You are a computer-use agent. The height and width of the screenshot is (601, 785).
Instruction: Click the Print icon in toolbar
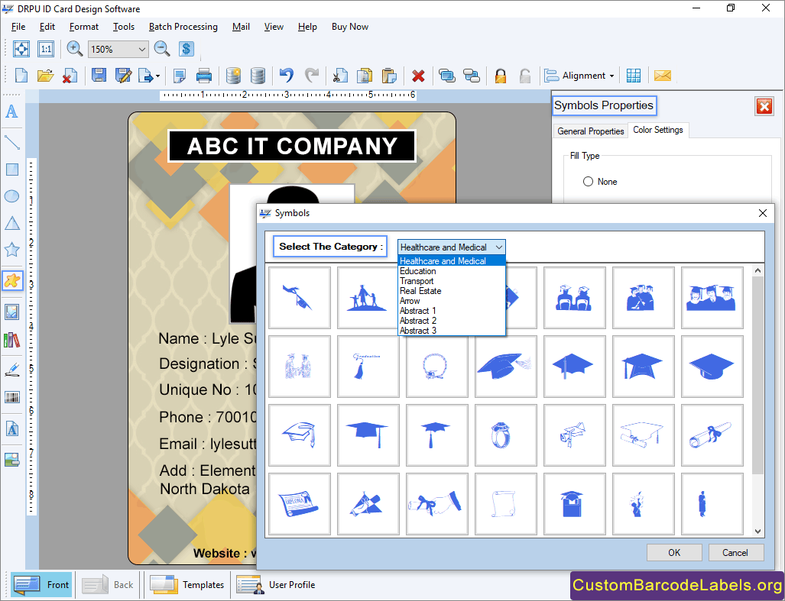click(x=204, y=76)
